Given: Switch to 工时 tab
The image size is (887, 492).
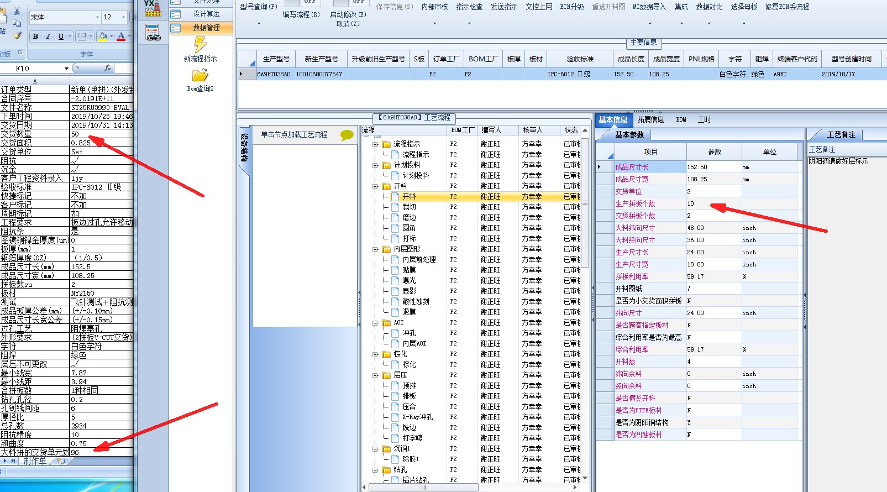Looking at the screenshot, I should [x=704, y=119].
